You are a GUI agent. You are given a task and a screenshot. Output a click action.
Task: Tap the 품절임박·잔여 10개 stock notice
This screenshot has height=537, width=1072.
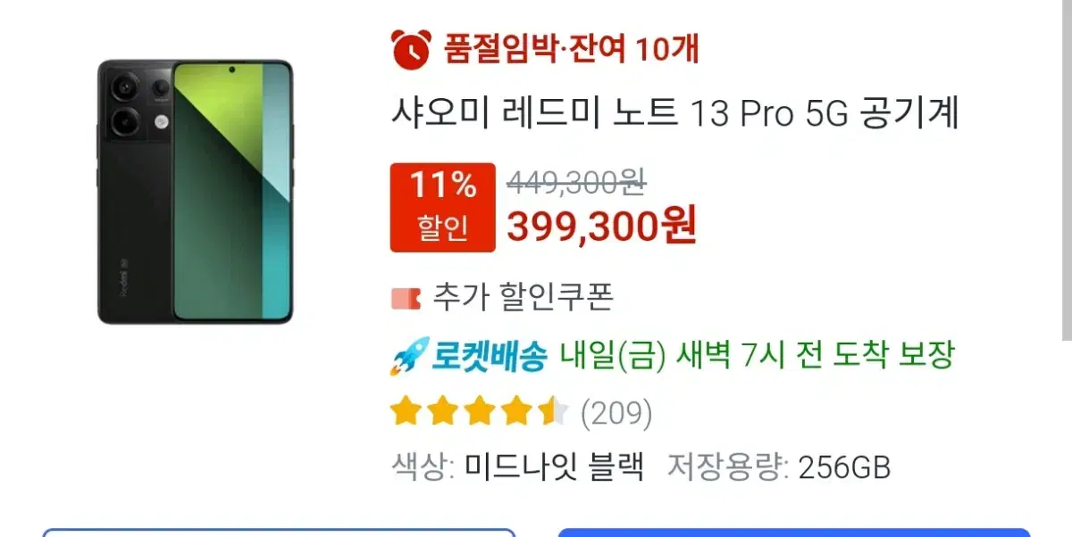click(x=571, y=48)
